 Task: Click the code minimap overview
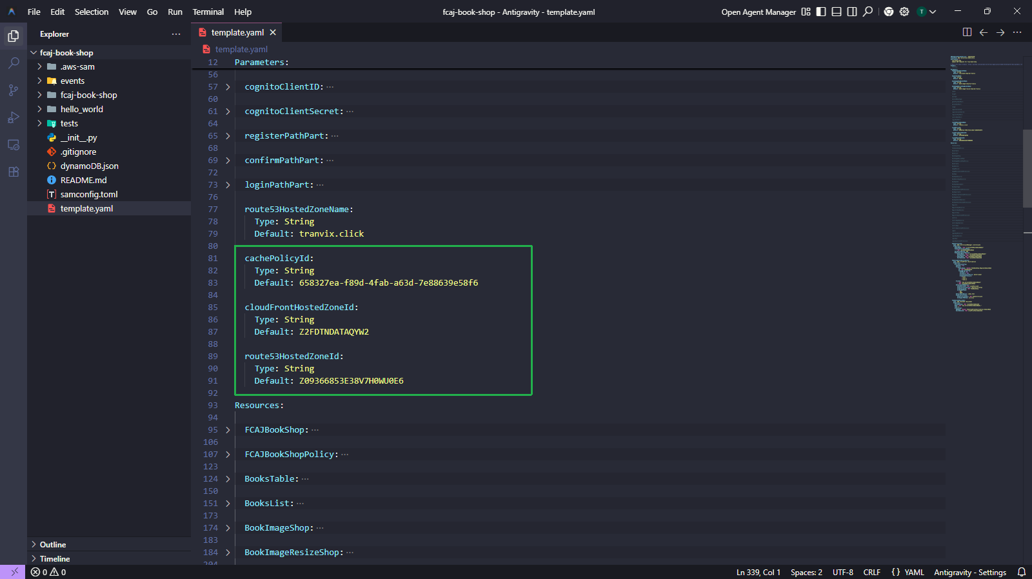(986, 183)
